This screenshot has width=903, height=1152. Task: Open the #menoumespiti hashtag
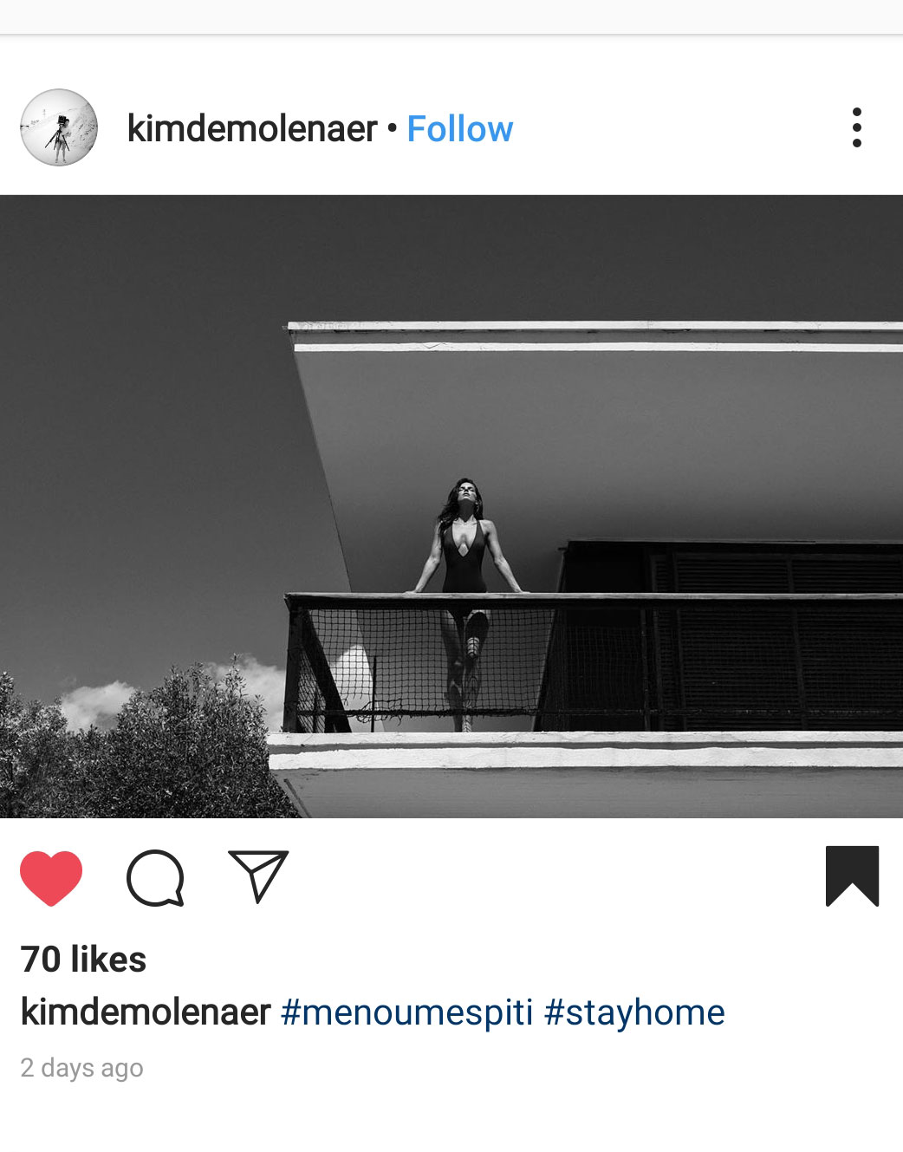(x=406, y=1012)
